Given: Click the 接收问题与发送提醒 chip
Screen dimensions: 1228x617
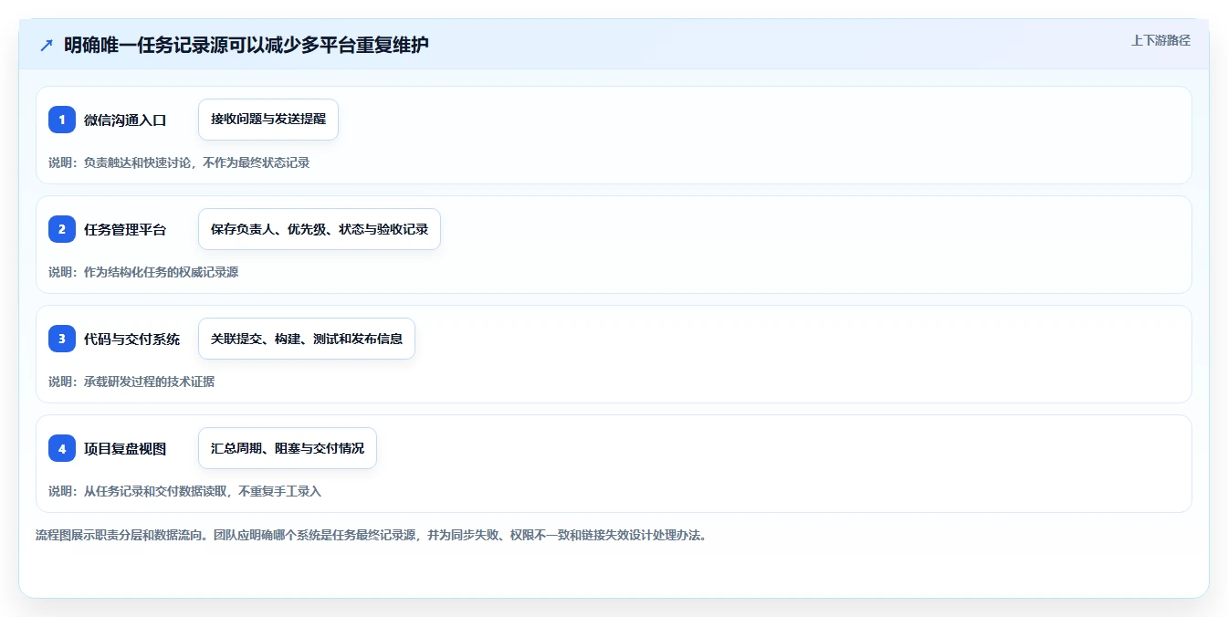Looking at the screenshot, I should click(x=268, y=120).
